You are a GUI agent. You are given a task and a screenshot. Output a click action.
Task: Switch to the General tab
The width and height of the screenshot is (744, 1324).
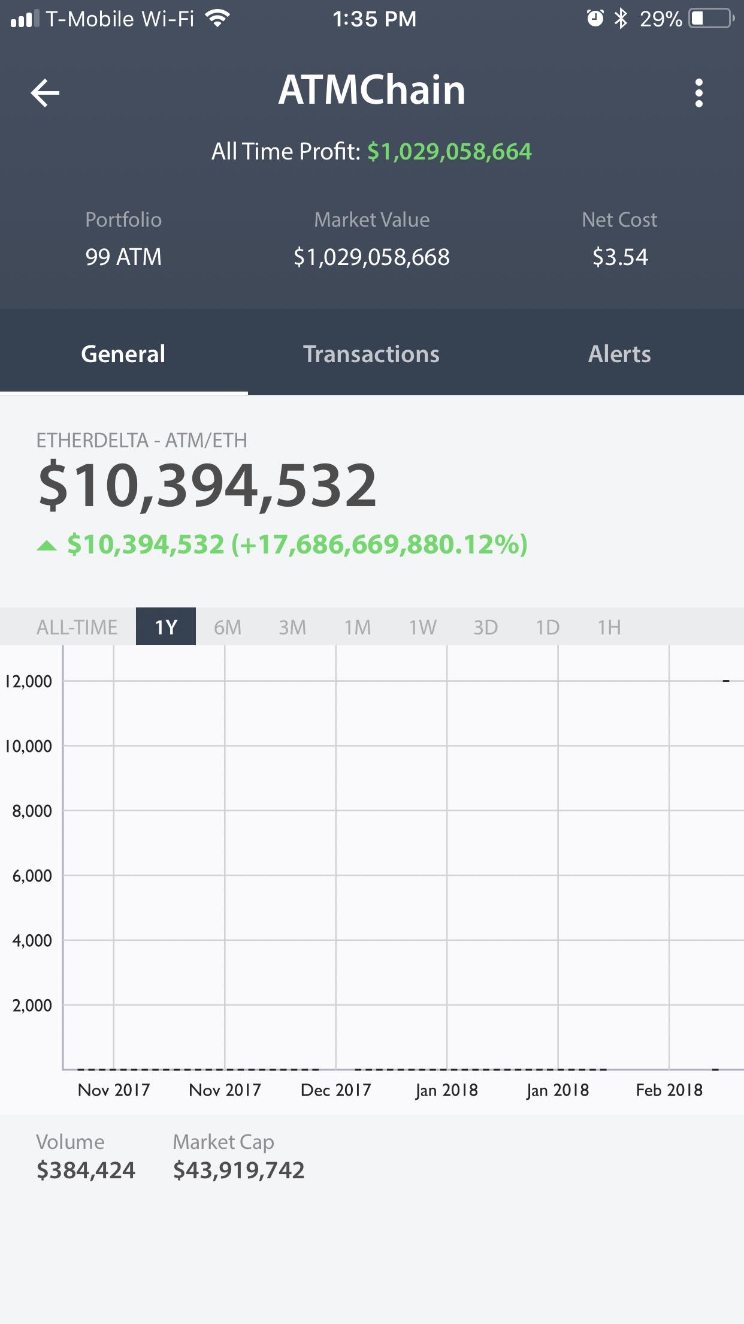click(123, 354)
